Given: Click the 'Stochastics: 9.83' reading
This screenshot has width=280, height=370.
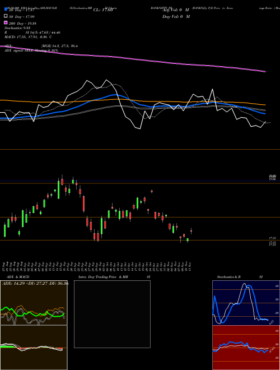Looking at the screenshot, I should 17,28.
